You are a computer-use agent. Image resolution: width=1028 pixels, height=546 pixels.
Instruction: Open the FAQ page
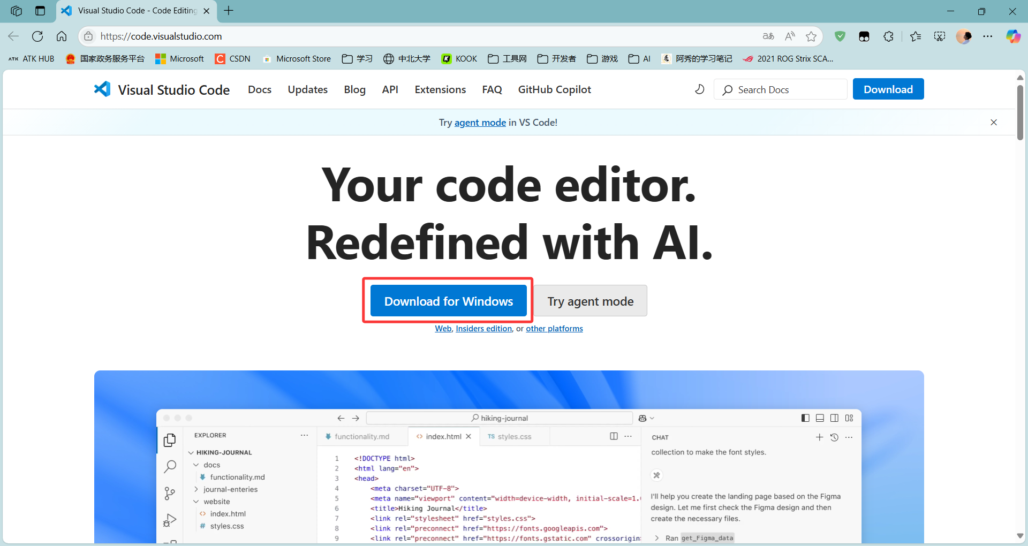click(492, 89)
